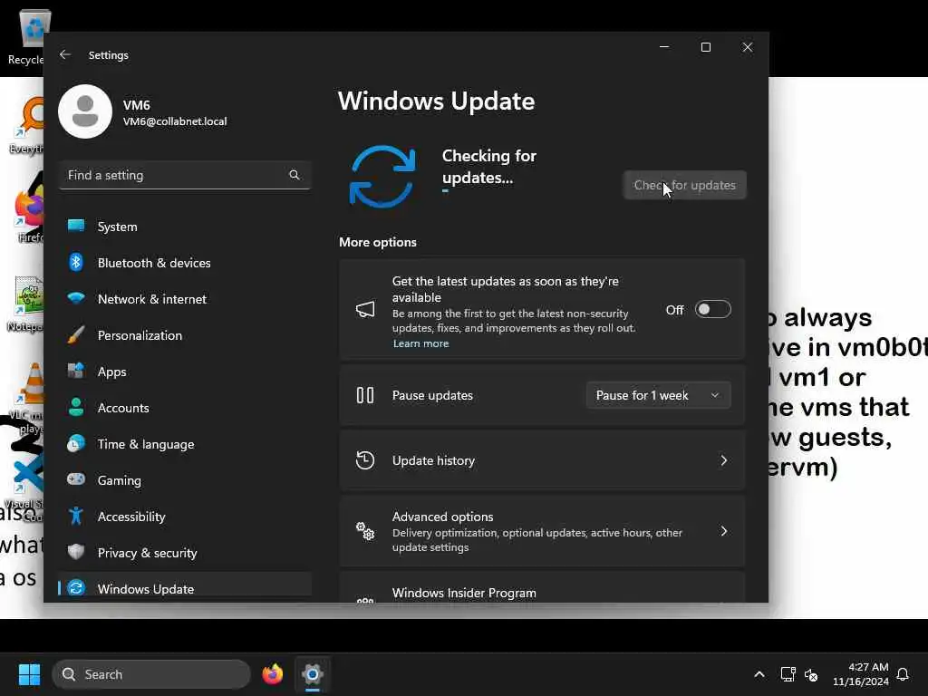
Task: Click the Apps icon in the sidebar
Action: pos(76,371)
